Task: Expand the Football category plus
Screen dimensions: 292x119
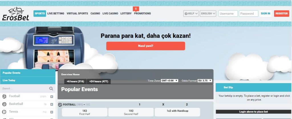Action: tap(52, 97)
